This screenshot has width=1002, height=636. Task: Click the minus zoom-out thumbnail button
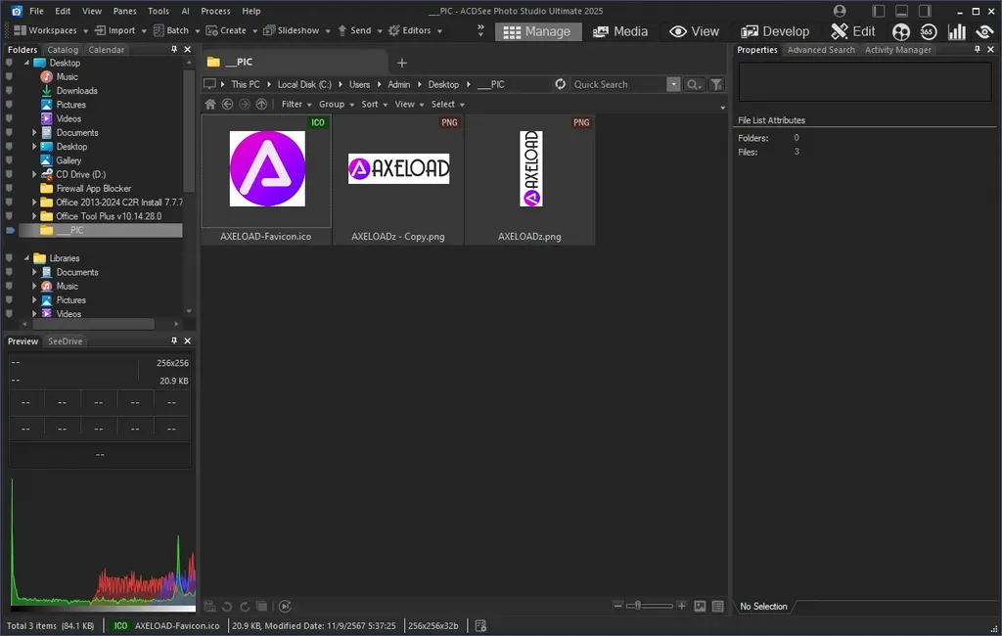click(617, 606)
